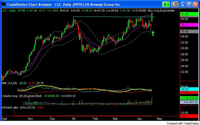Screen dimensions: 200x125
Task: Click the red 0.05 value beside efficient ratio
Action: (x=40, y=107)
